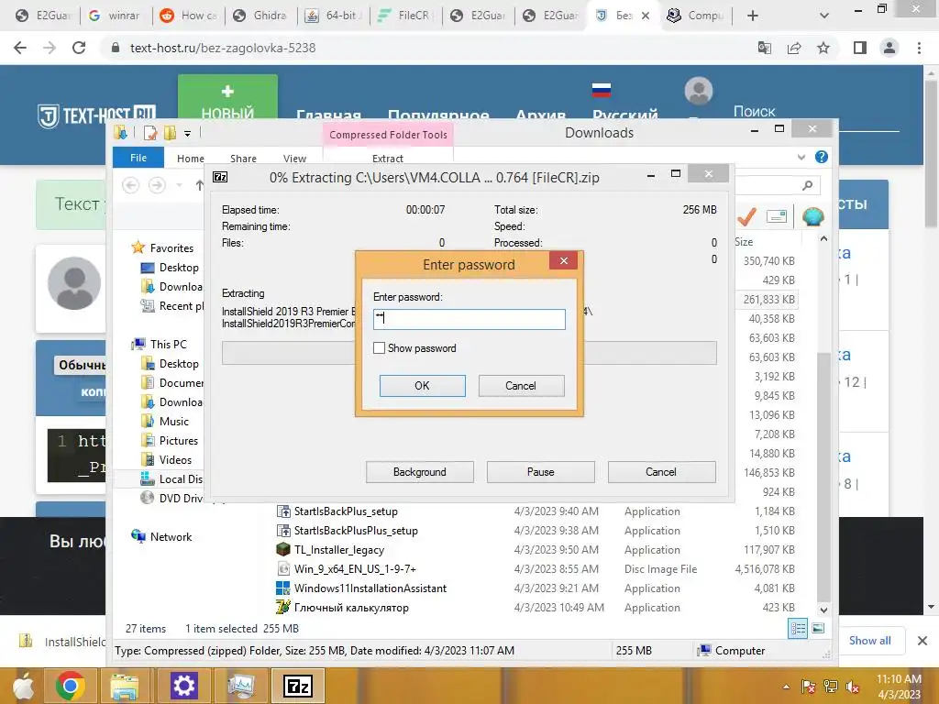The image size is (939, 704).
Task: Bookmark the page with the star icon
Action: (x=824, y=48)
